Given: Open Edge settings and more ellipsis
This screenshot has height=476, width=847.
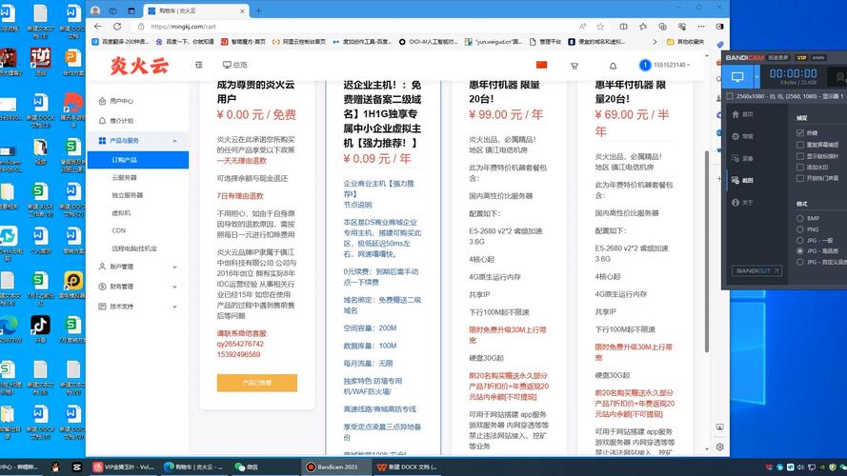Looking at the screenshot, I should (701, 26).
